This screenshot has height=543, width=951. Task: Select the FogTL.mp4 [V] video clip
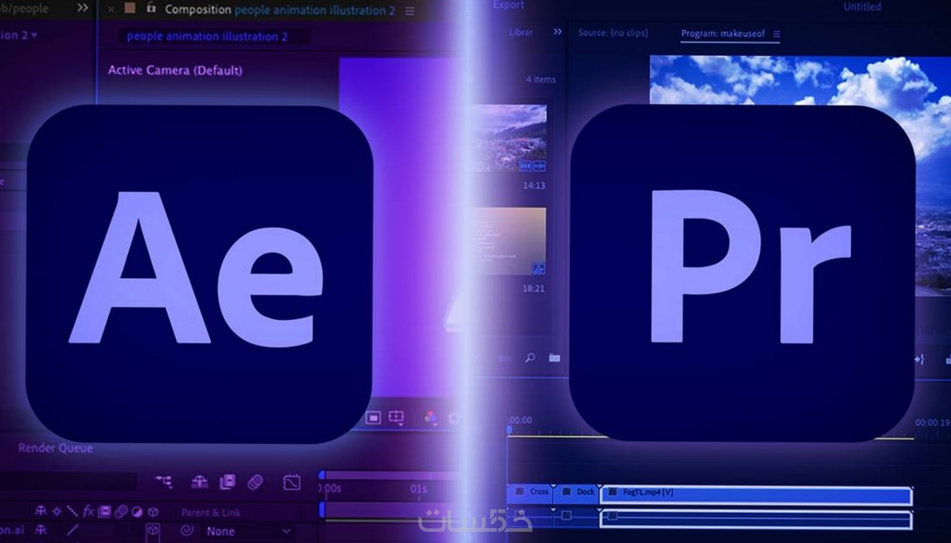(x=756, y=495)
